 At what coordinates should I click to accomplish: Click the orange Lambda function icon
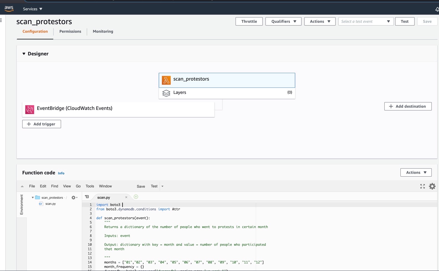point(166,80)
